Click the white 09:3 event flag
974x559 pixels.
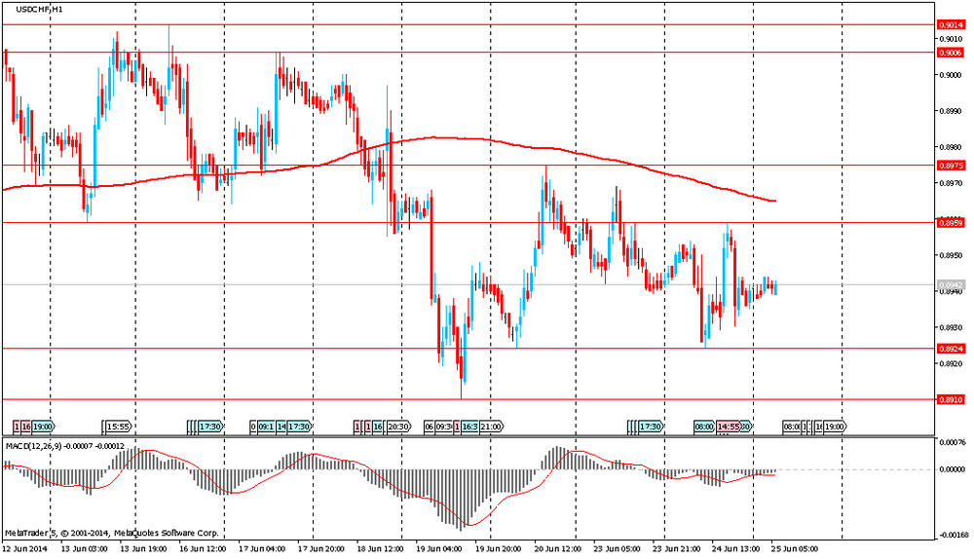pos(444,427)
